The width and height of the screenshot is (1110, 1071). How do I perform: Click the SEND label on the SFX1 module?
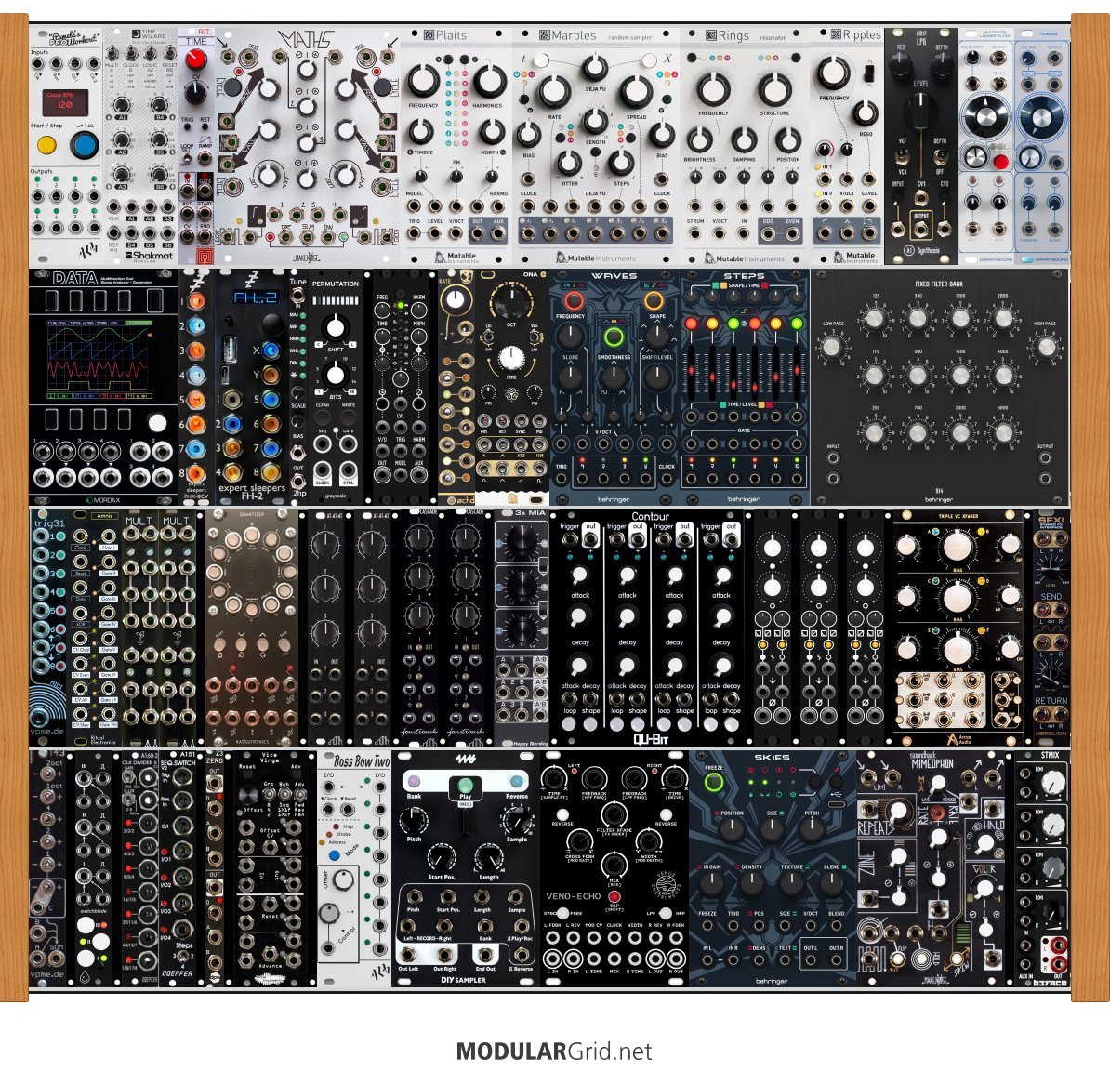tap(1051, 596)
